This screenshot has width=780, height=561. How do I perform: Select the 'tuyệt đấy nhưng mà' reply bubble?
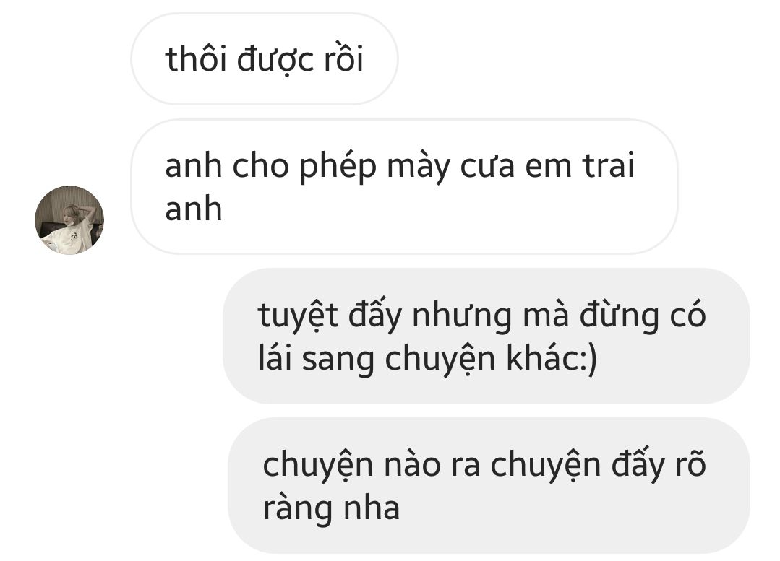pyautogui.click(x=486, y=336)
